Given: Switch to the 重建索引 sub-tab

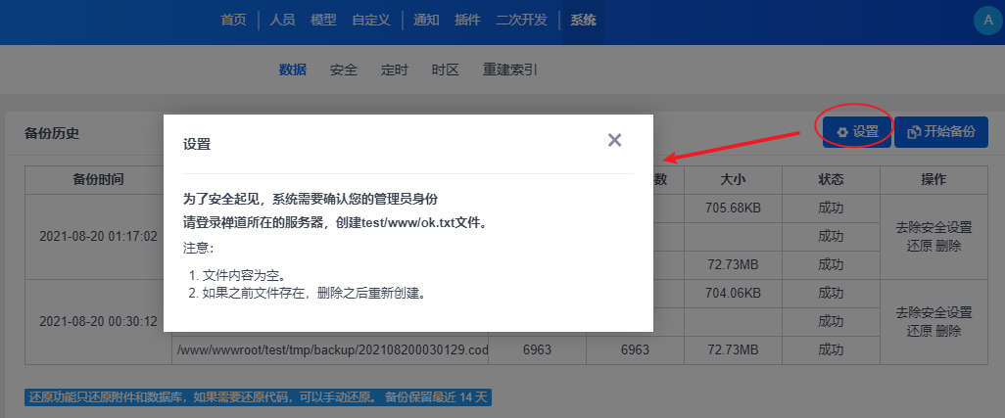Looking at the screenshot, I should pos(510,70).
